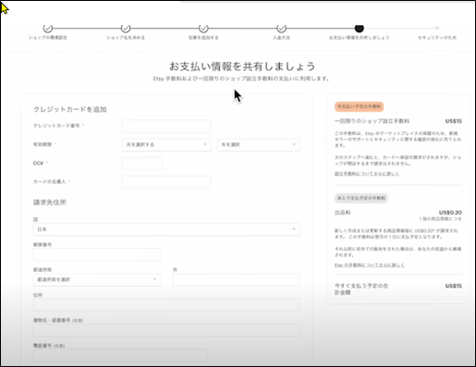
Task: Click the 郵便番号 postal code field
Action: [97, 254]
